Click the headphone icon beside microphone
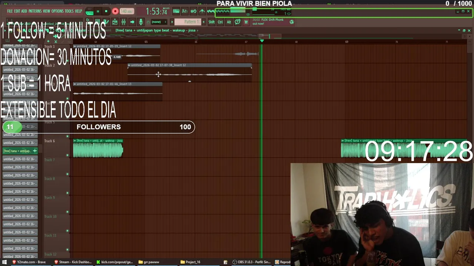The image size is (474, 266). click(x=148, y=22)
